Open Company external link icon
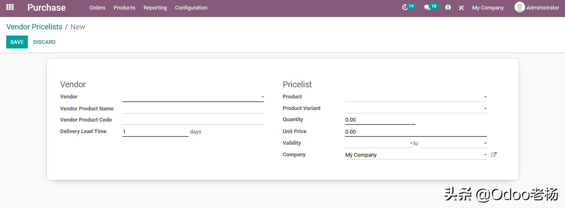This screenshot has height=208, width=565. (x=494, y=155)
